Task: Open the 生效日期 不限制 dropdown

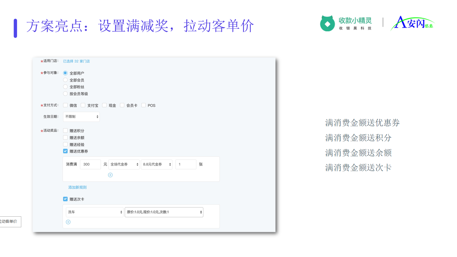Action: 81,117
